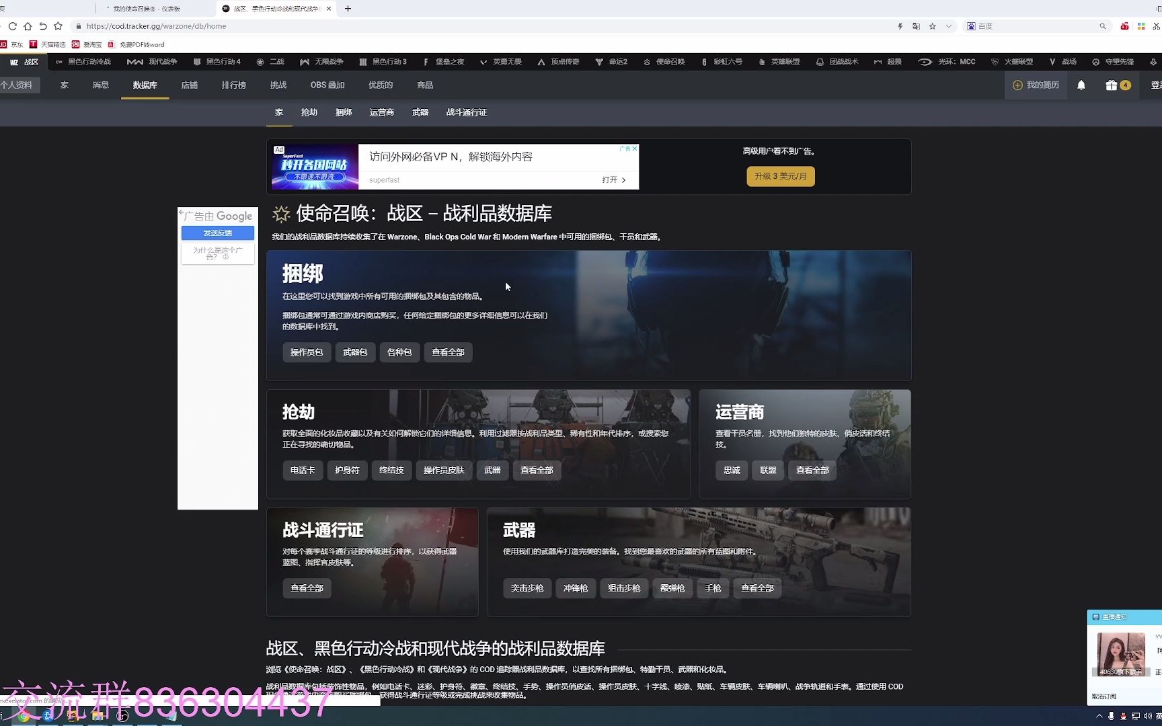1162x726 pixels.
Task: Click 操作员皮肤 under 抢劫
Action: click(x=444, y=471)
